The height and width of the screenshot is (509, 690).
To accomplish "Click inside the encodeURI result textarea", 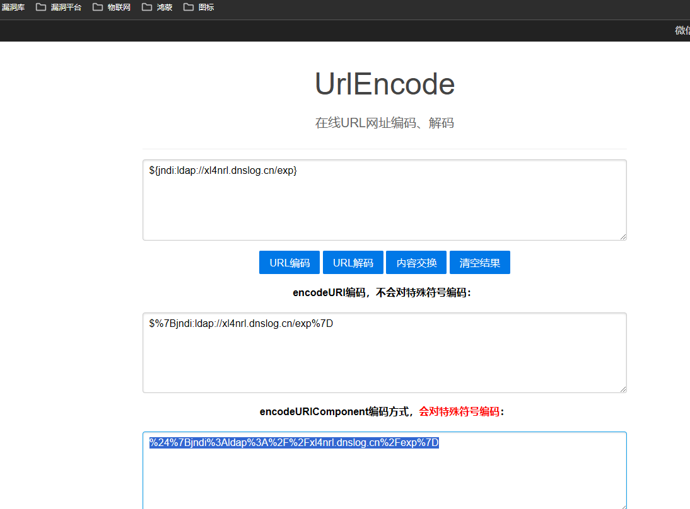I will coord(385,353).
